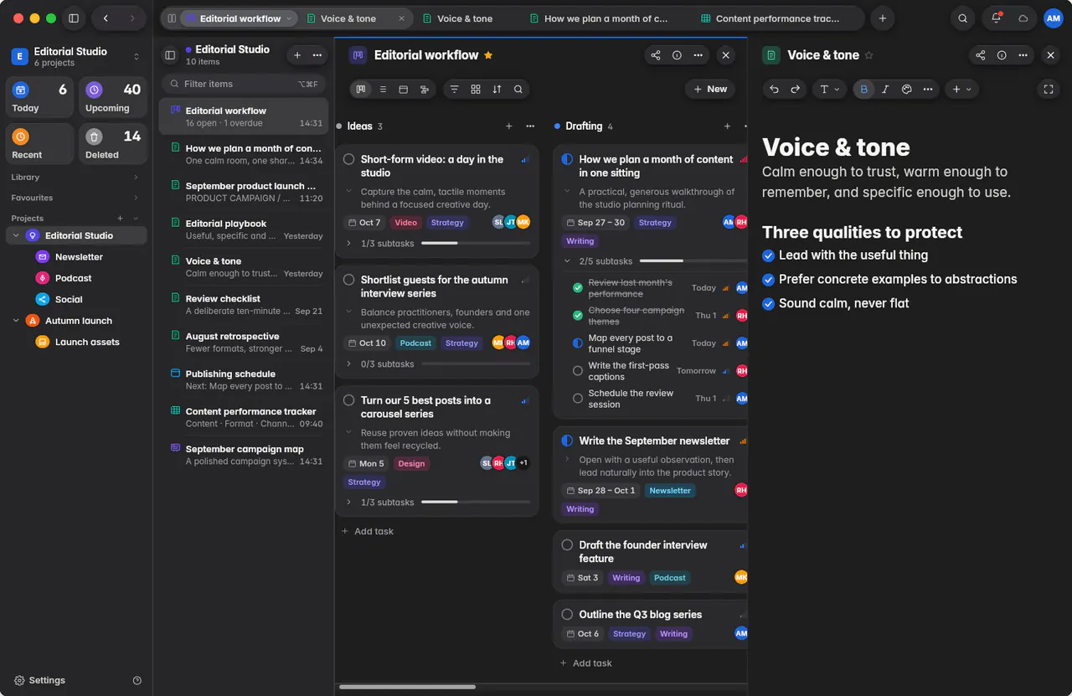Click the New button in Editorial workflow
The height and width of the screenshot is (696, 1072).
pyautogui.click(x=709, y=89)
